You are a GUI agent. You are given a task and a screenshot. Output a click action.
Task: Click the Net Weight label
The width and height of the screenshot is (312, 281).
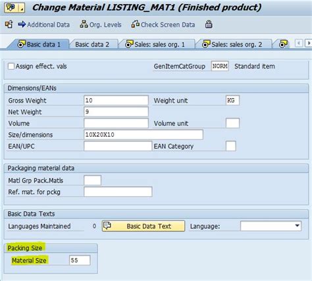(x=25, y=112)
